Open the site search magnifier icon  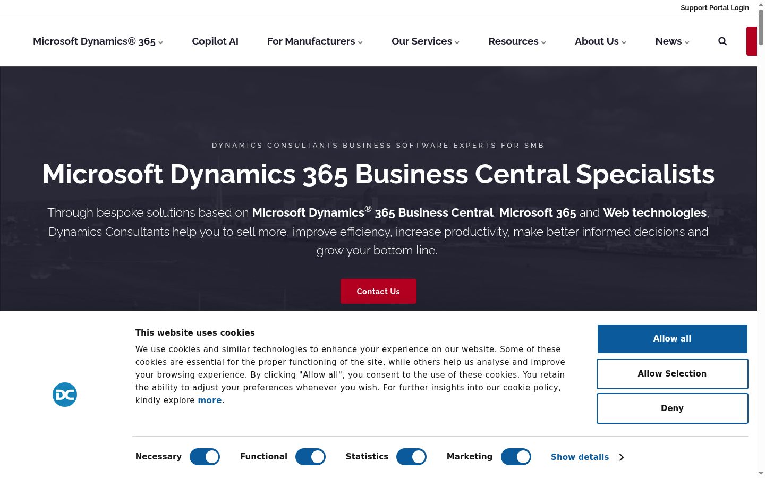[722, 41]
